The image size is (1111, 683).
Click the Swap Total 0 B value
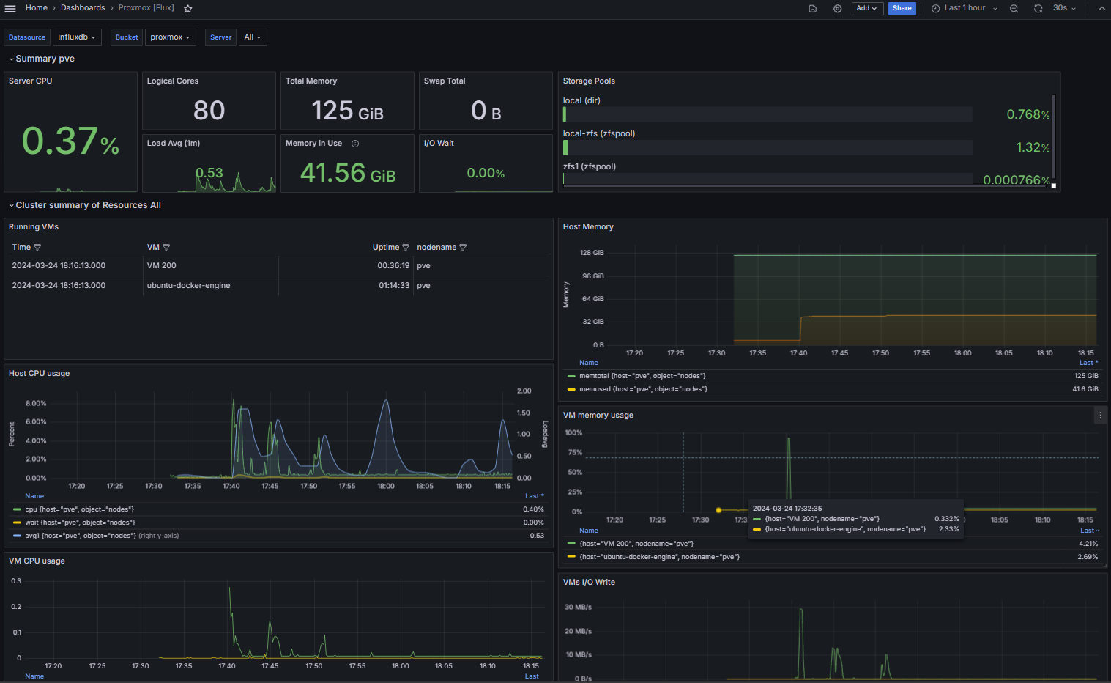point(486,111)
